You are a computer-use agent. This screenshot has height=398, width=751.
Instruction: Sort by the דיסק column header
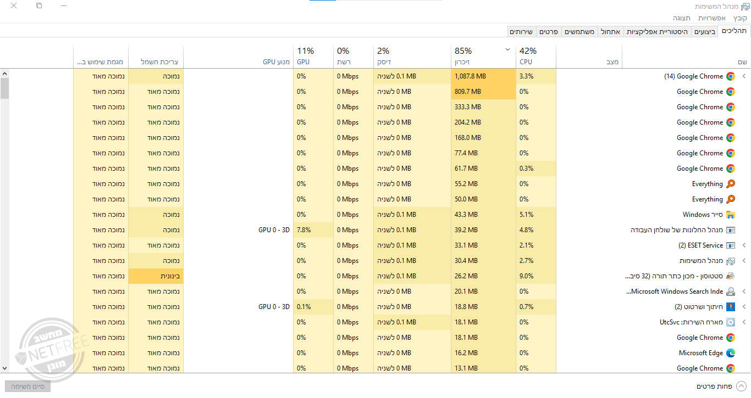point(412,56)
